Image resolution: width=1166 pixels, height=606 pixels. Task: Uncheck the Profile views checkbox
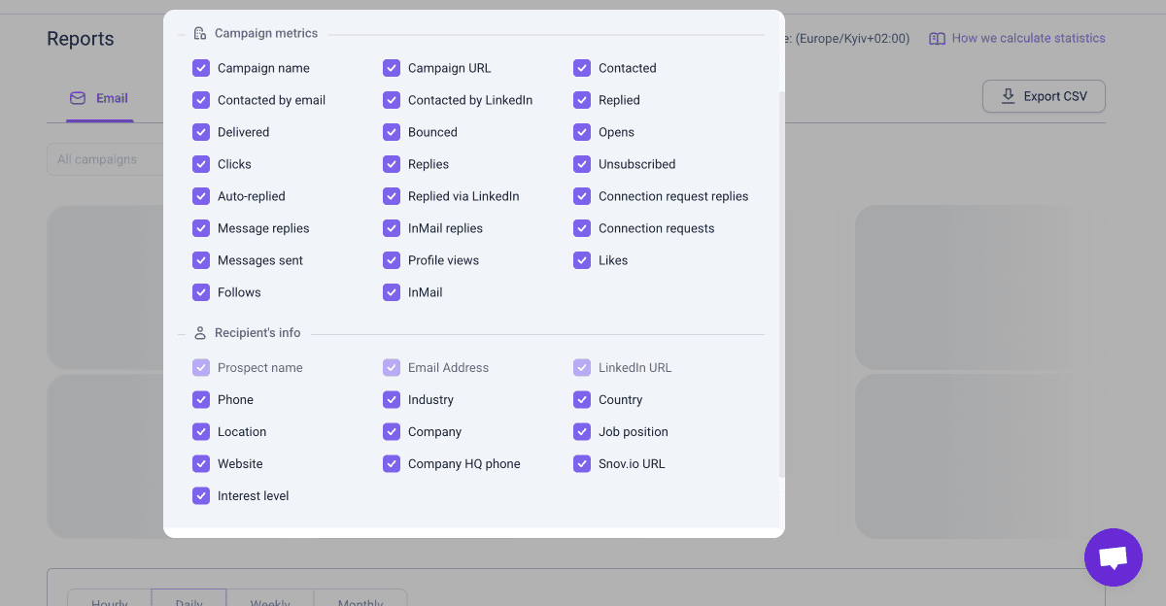392,260
